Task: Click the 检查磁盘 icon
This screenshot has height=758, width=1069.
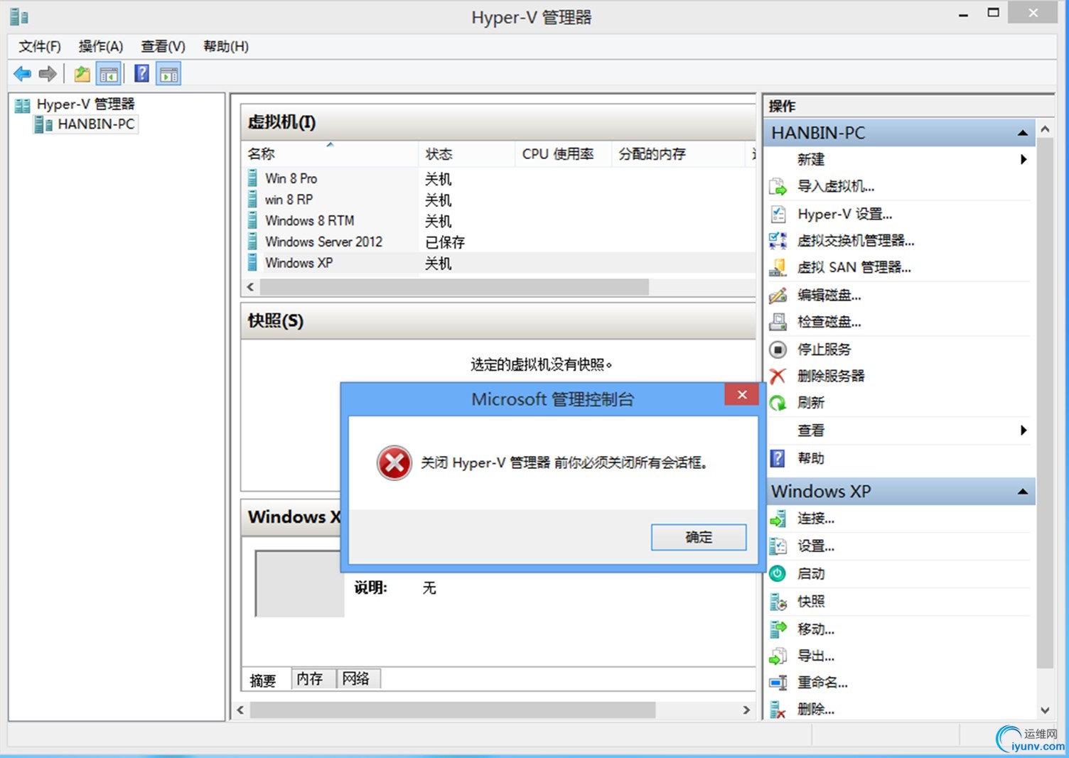Action: [x=778, y=322]
